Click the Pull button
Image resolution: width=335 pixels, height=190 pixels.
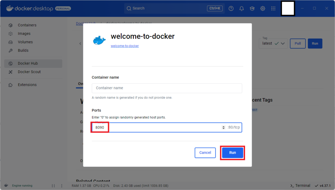(x=298, y=43)
